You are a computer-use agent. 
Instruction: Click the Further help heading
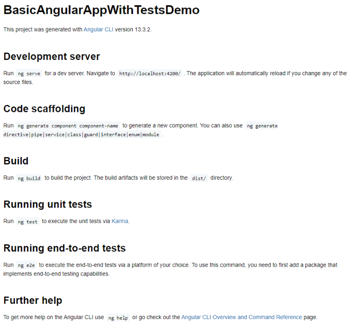[x=33, y=300]
